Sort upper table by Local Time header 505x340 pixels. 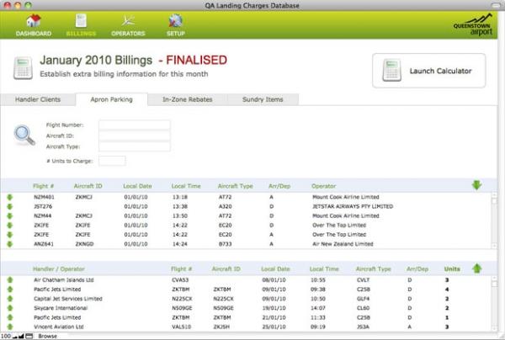[x=186, y=186]
